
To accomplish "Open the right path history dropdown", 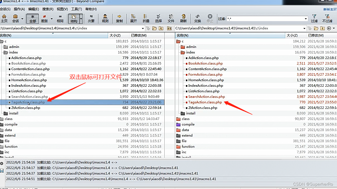I will (x=304, y=28).
